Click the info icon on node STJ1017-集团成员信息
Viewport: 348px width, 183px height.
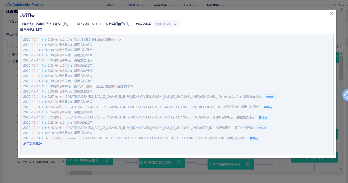106,160
